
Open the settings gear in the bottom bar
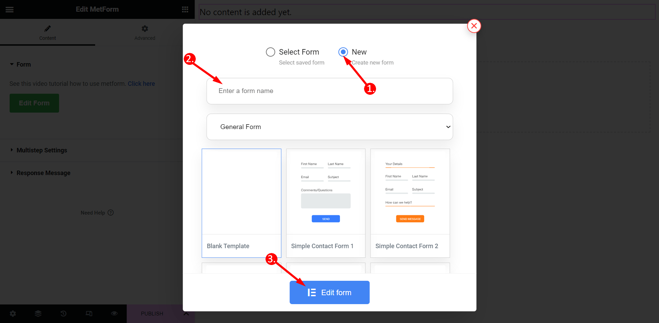click(x=13, y=313)
